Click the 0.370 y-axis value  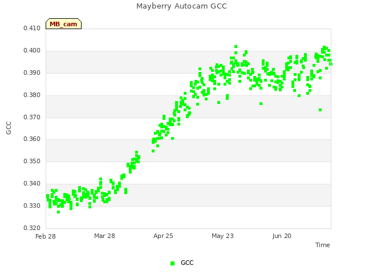[x=32, y=117]
